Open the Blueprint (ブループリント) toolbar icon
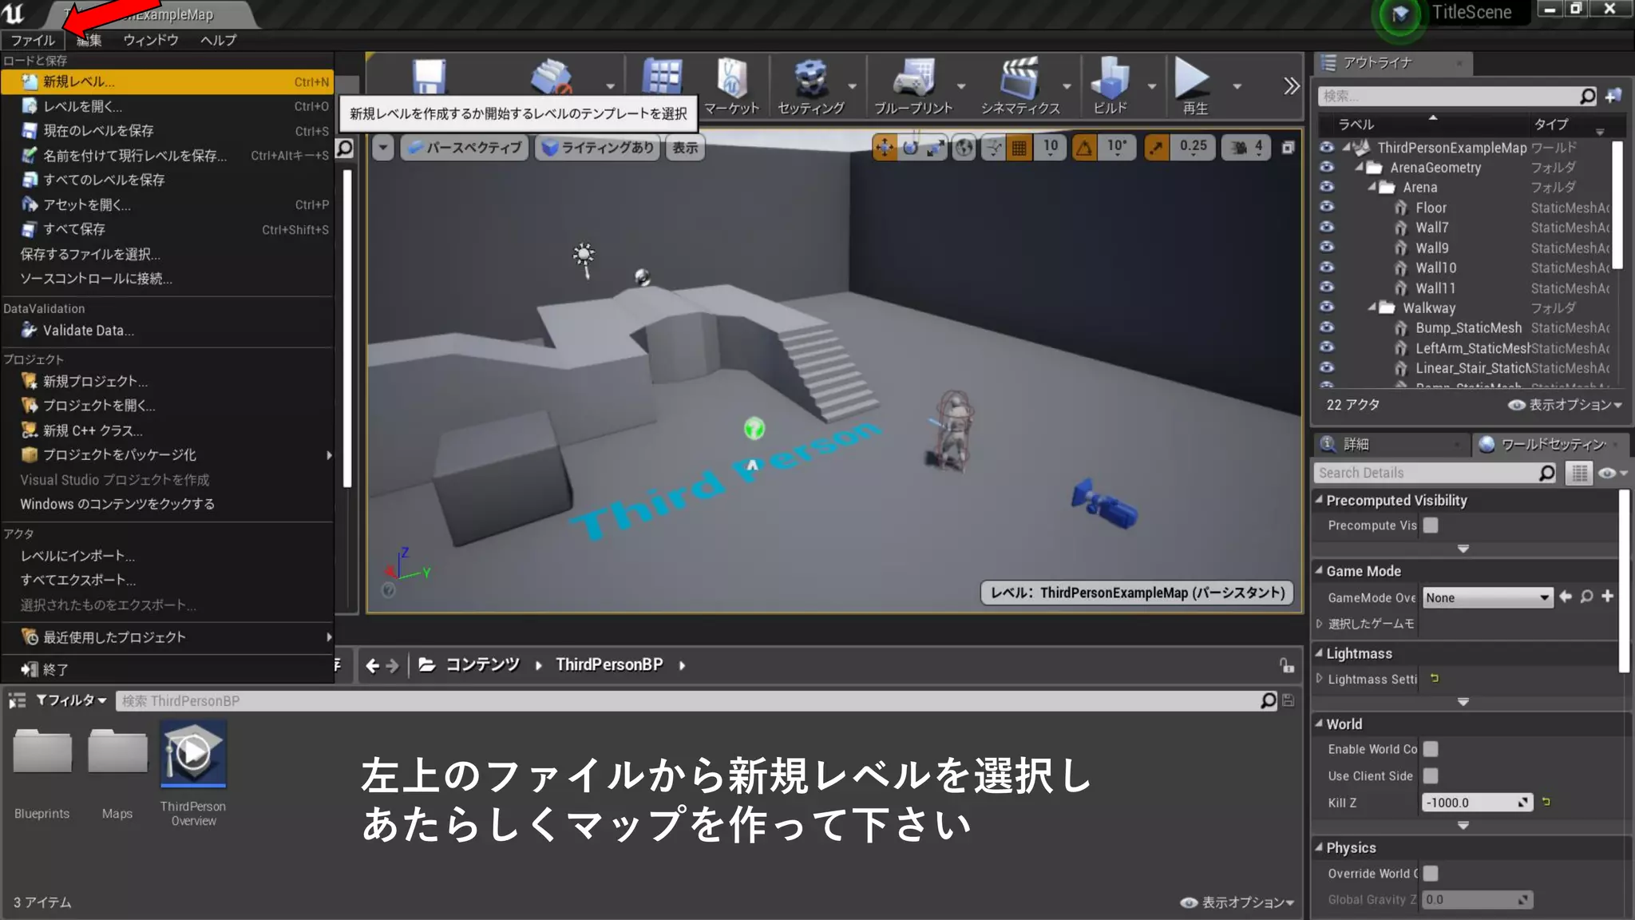Screen dimensions: 1635x920 click(x=913, y=80)
